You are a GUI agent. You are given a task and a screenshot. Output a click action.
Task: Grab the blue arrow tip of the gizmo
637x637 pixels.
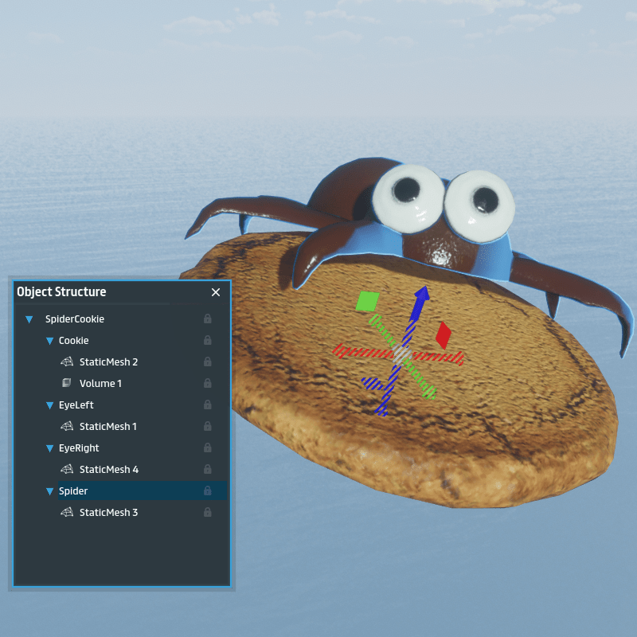422,293
